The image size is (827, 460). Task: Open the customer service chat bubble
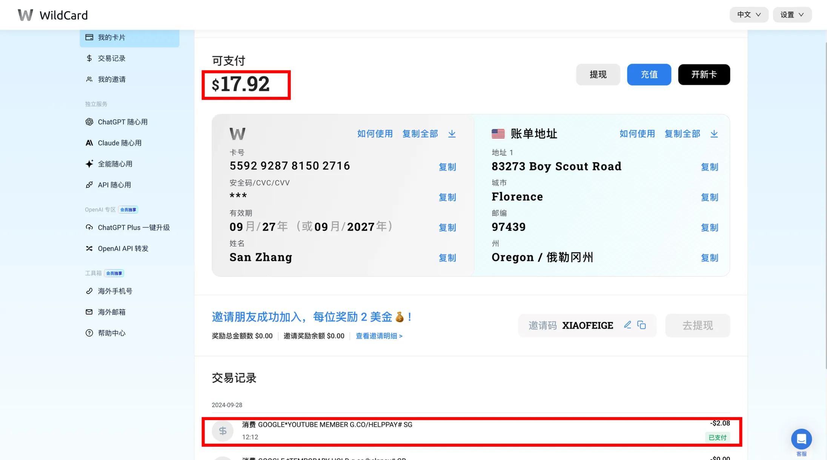point(801,439)
